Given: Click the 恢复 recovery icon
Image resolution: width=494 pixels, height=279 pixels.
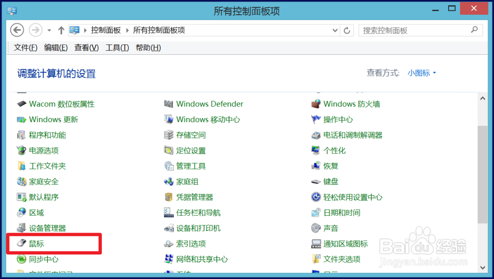Looking at the screenshot, I should point(316,166).
